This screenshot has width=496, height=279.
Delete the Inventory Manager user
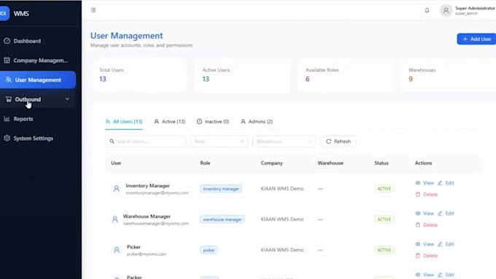pyautogui.click(x=427, y=194)
